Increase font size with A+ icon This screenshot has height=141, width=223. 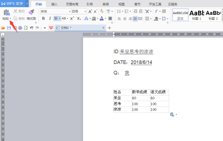(x=90, y=11)
